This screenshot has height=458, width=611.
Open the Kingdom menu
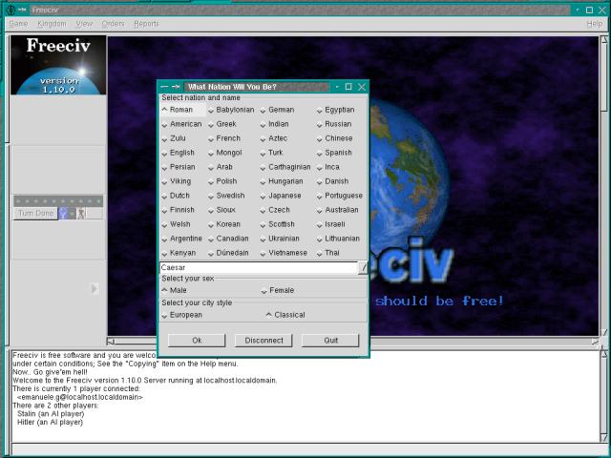pos(52,24)
